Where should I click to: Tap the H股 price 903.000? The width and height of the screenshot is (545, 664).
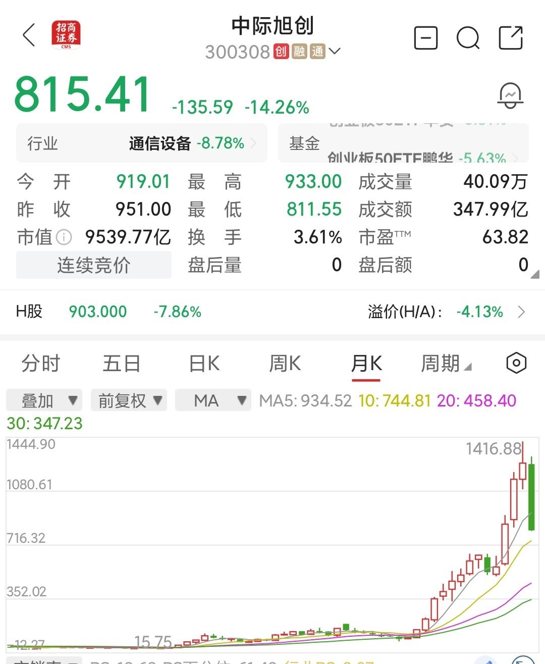[x=98, y=312]
